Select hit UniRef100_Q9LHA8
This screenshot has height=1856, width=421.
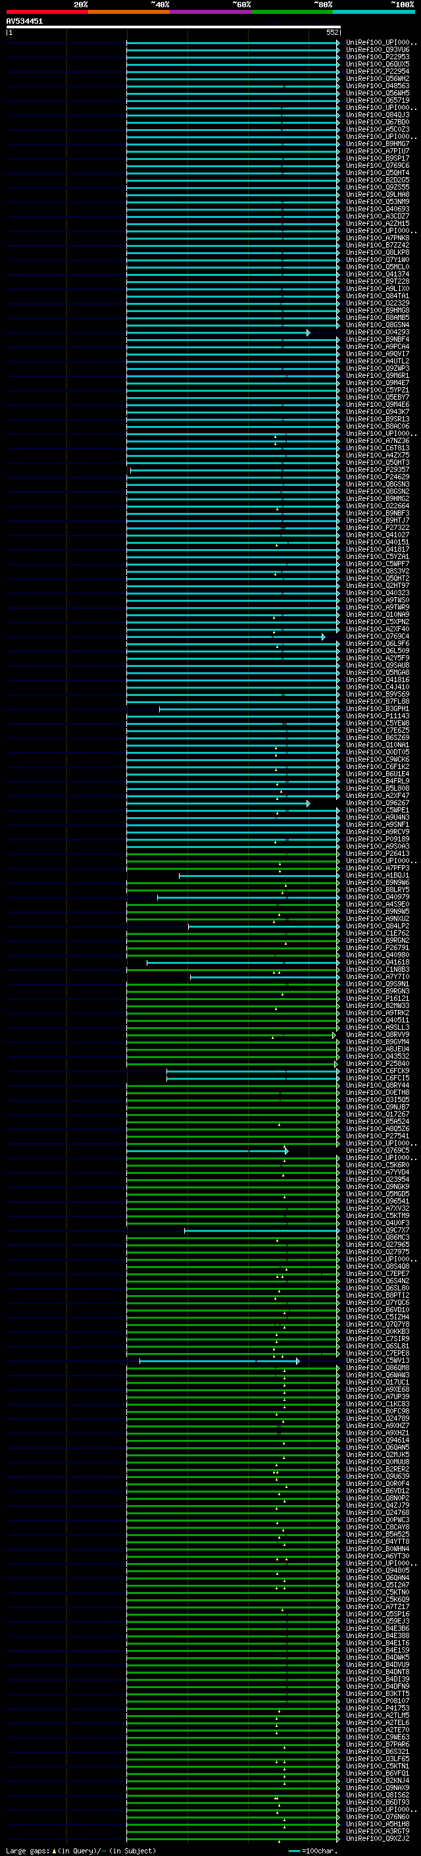point(377,194)
